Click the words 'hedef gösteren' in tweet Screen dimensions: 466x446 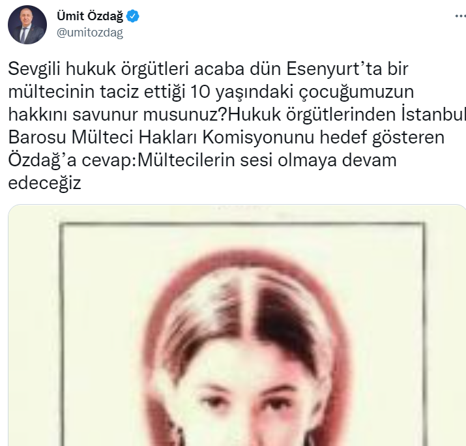[x=382, y=138]
